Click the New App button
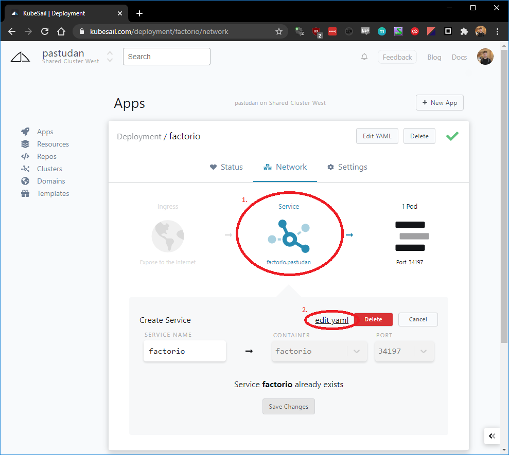509x455 pixels. point(440,103)
